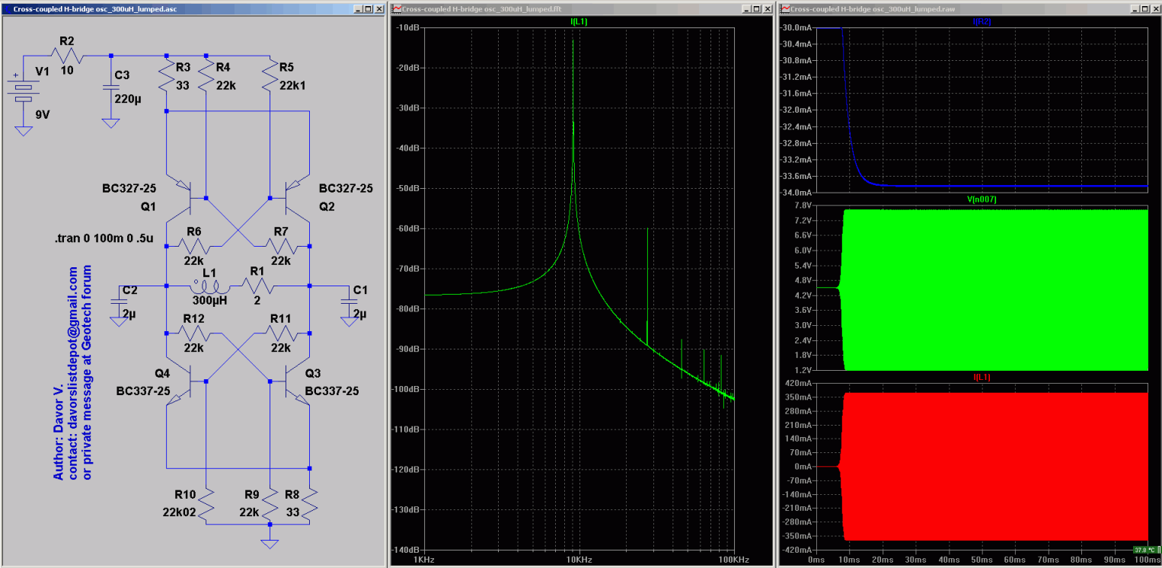This screenshot has height=568, width=1162.
Task: Click the I(L1) trace label in FFT plot
Action: 578,22
